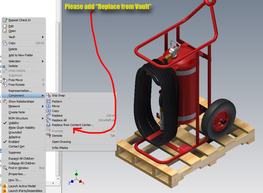
Task: Open iProperties... menu entry
Action: pyautogui.click(x=23, y=174)
